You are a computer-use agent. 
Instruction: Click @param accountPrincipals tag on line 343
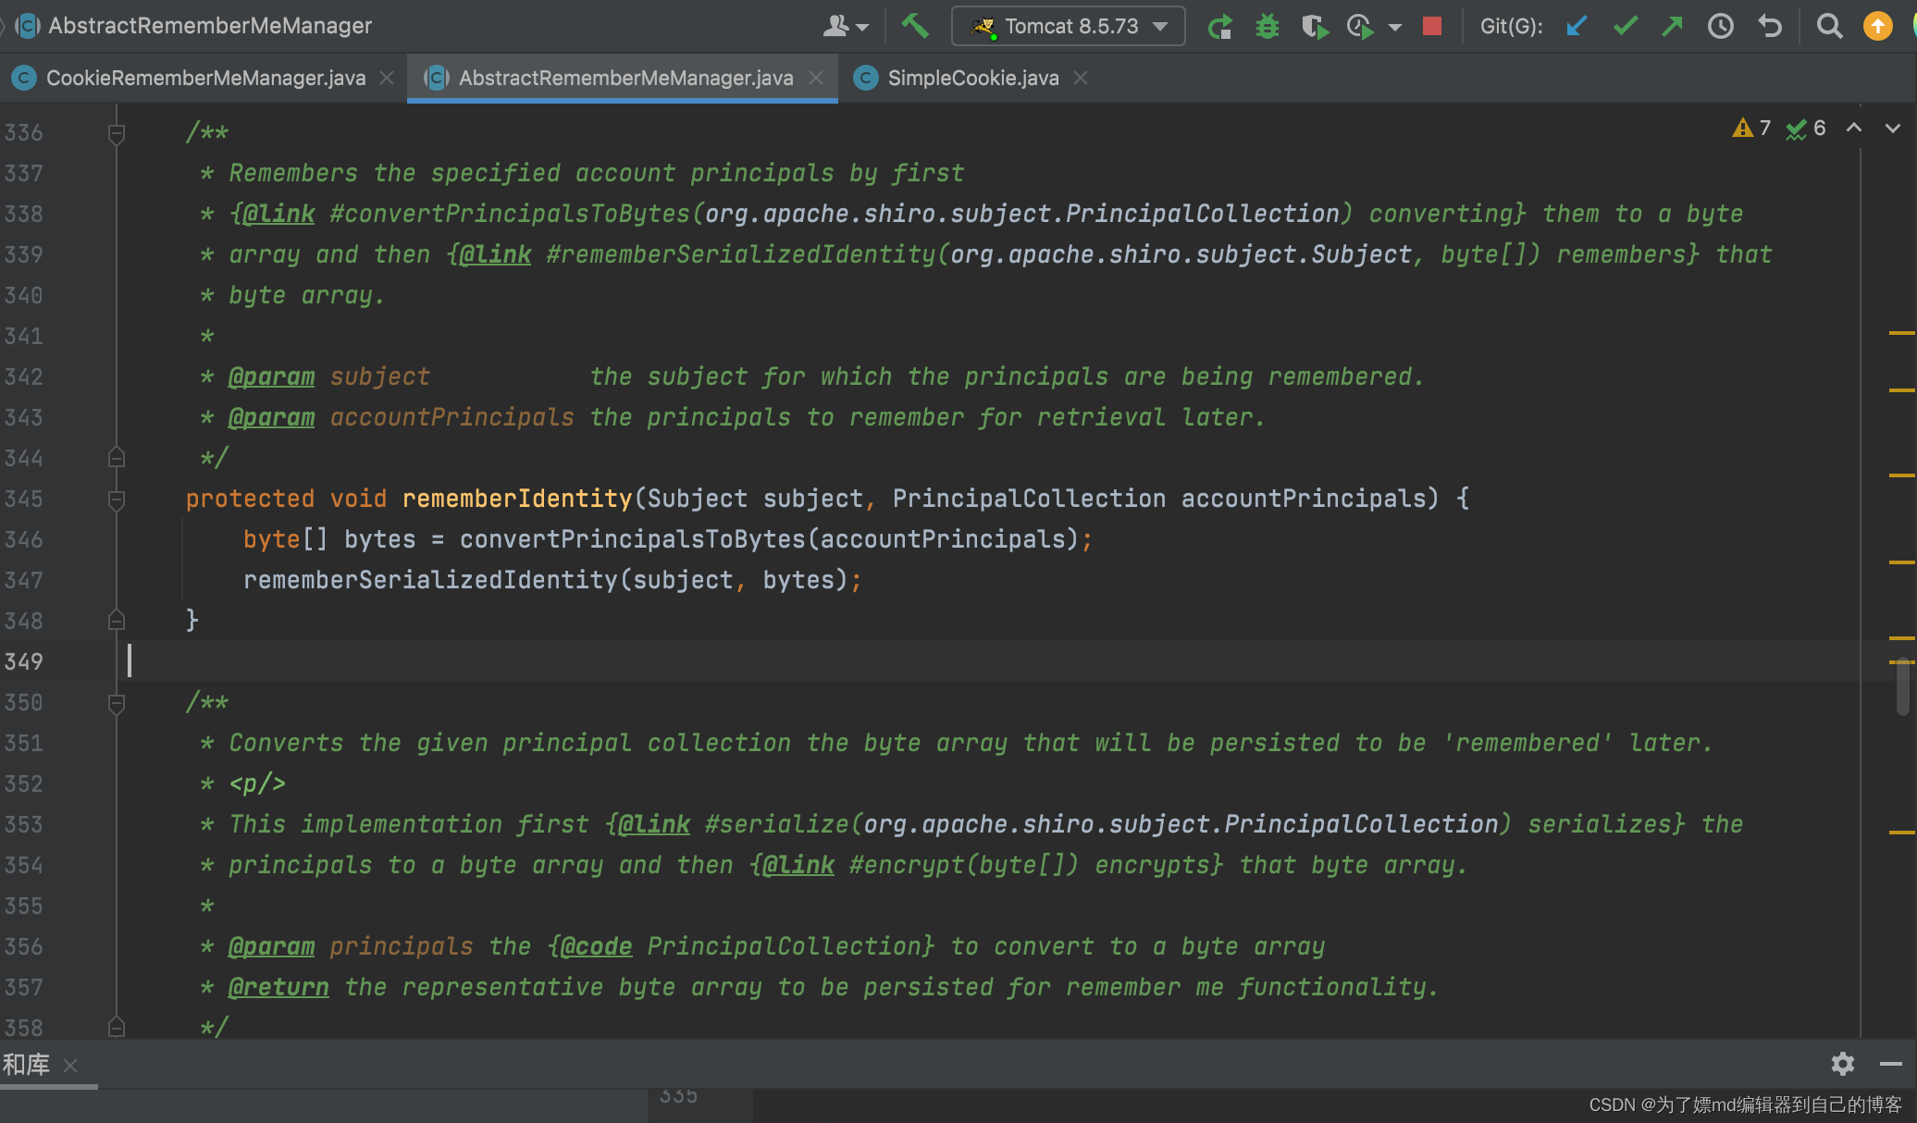coord(271,417)
